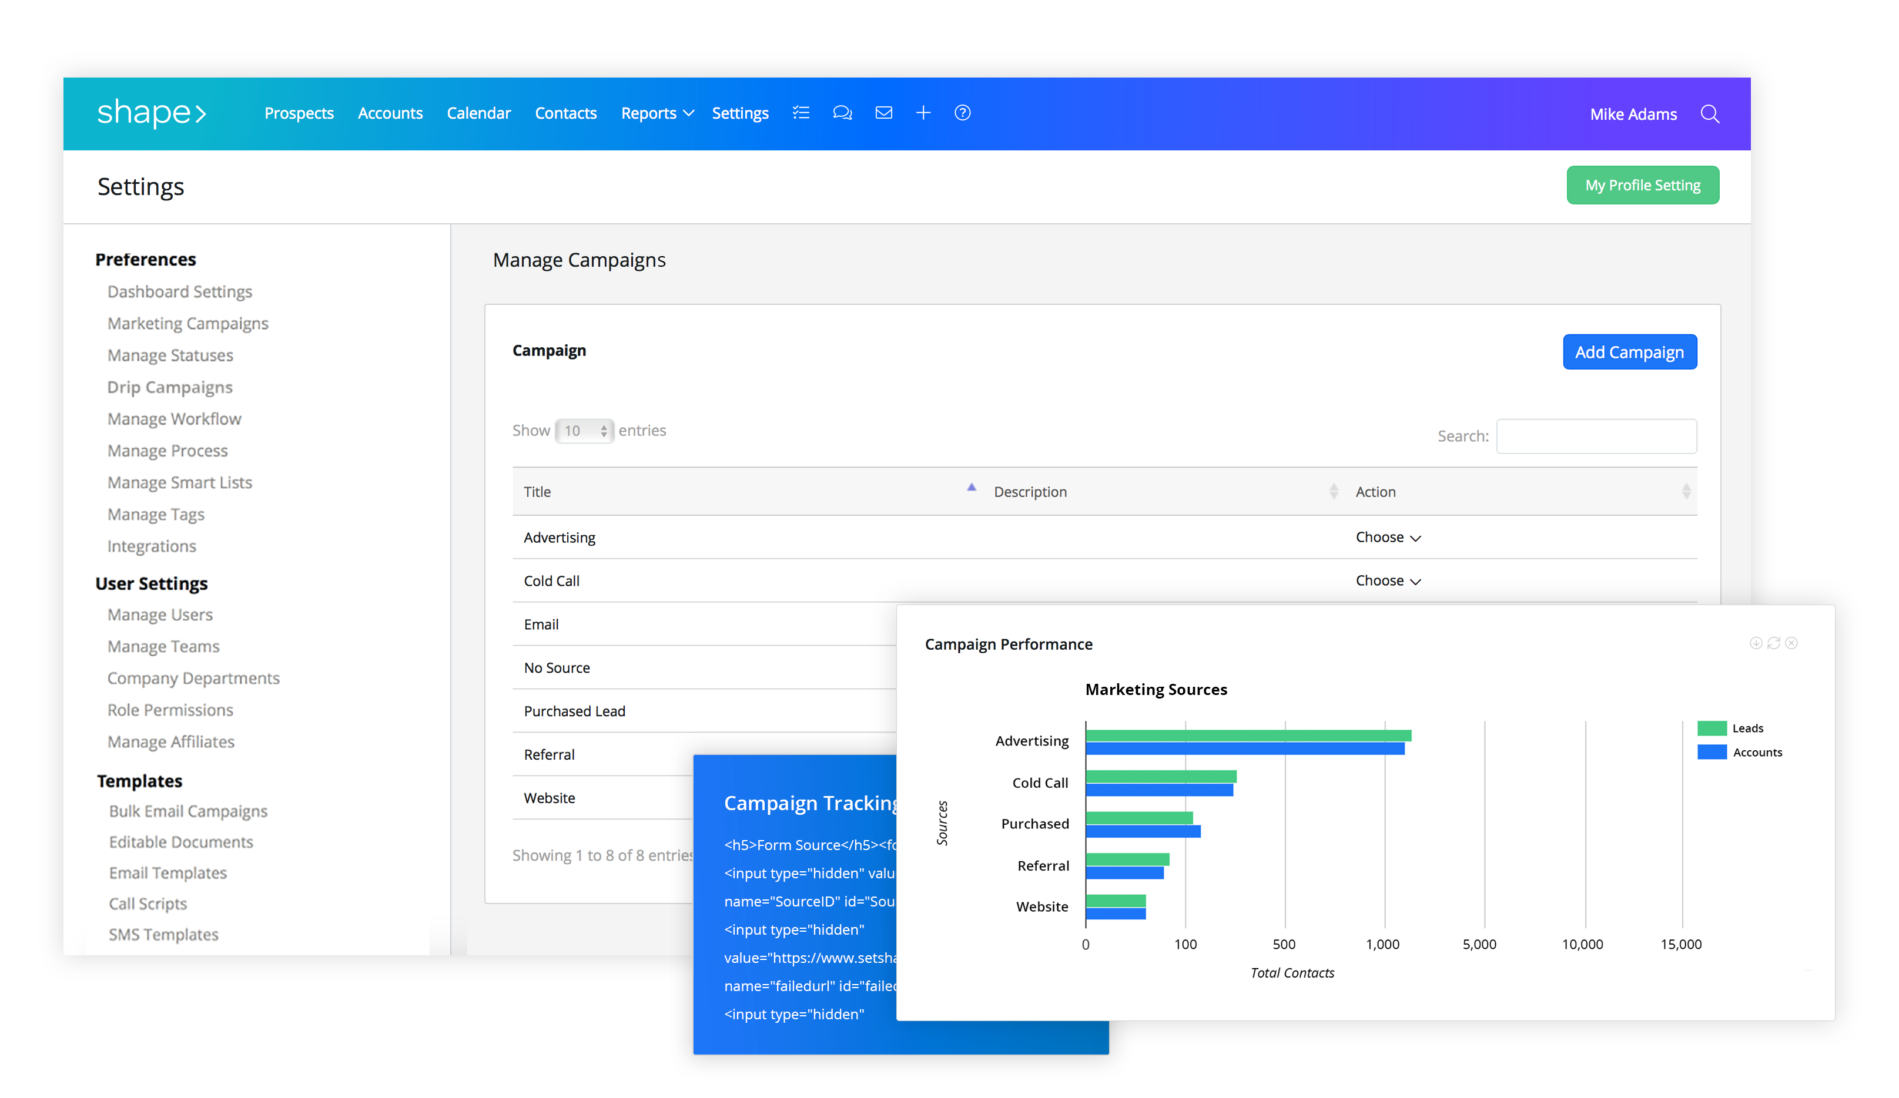
Task: Click the campaign Search input field
Action: [1596, 436]
